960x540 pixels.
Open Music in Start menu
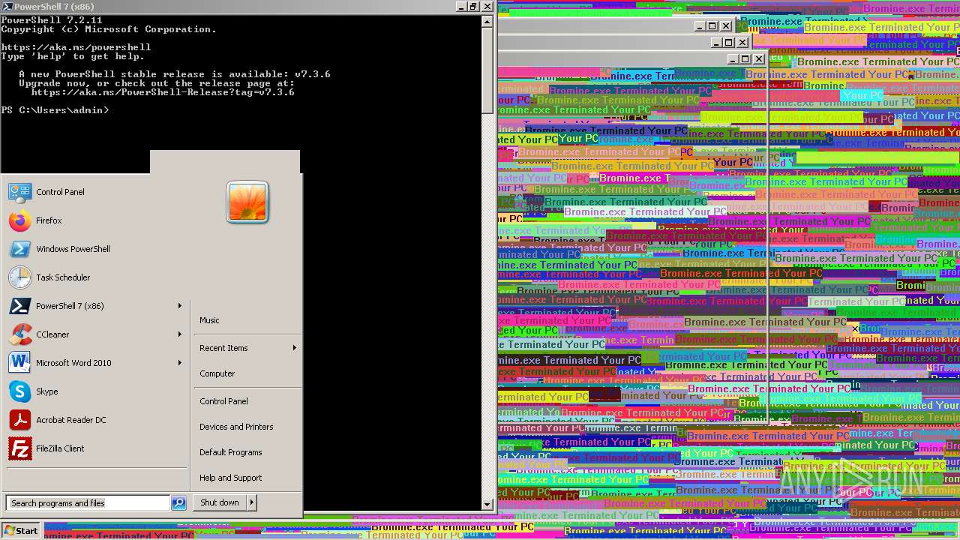coord(209,320)
